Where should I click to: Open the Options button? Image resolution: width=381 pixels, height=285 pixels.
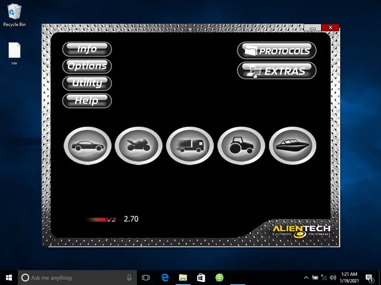[87, 66]
